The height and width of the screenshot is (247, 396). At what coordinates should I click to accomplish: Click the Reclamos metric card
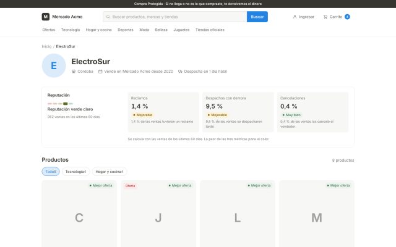pyautogui.click(x=163, y=112)
